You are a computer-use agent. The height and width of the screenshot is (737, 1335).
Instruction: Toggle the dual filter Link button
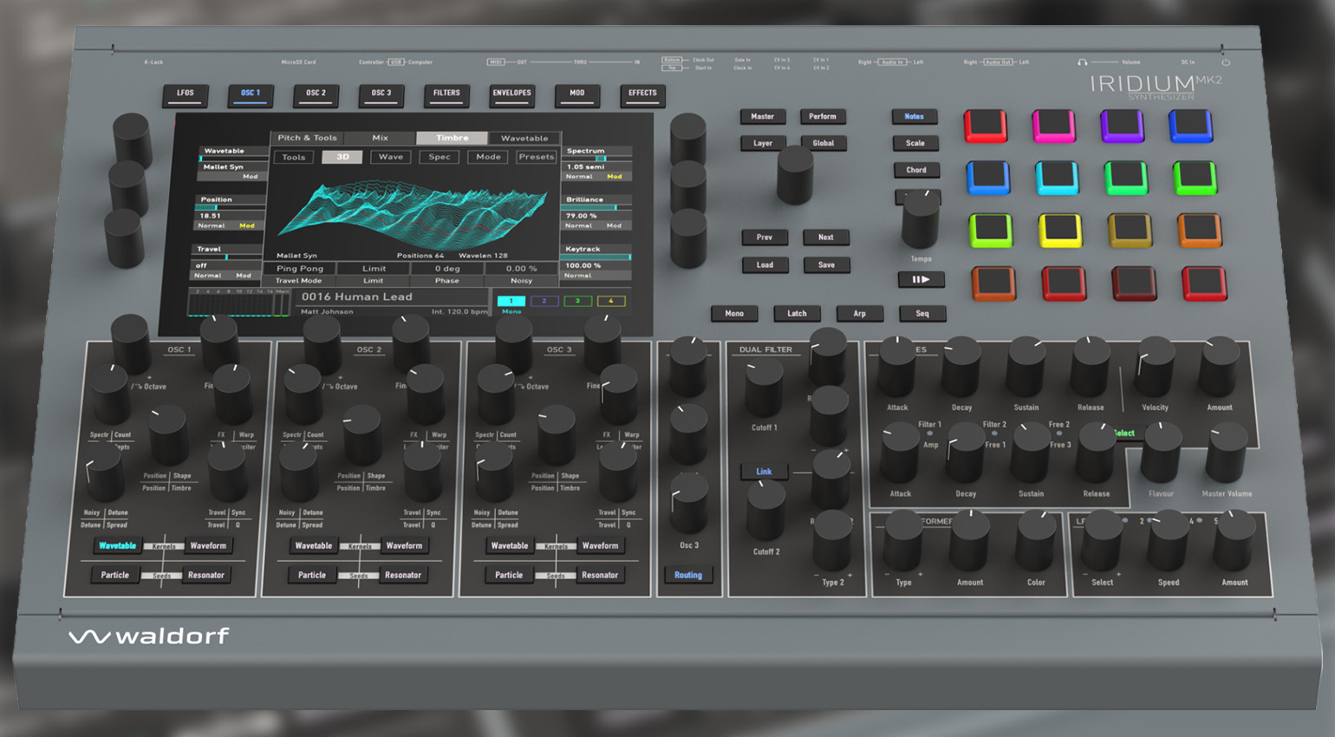tap(764, 472)
